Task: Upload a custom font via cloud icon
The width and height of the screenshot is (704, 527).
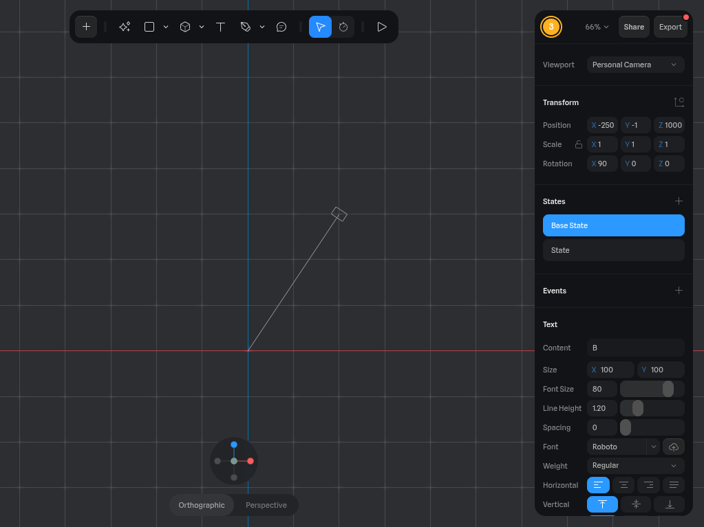Action: [x=674, y=447]
